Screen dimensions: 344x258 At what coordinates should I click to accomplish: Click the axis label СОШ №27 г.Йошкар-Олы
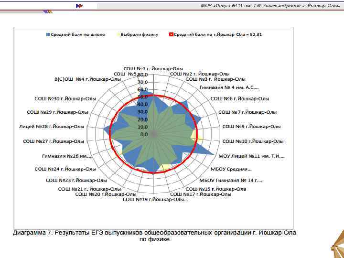(54, 141)
